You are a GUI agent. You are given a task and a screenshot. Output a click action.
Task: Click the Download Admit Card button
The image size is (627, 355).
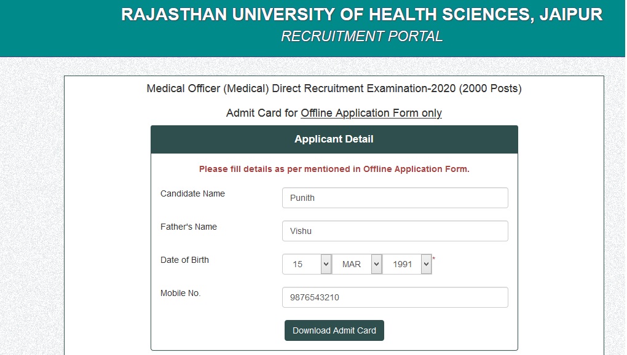[334, 330]
